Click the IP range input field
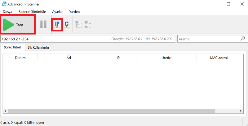 pyautogui.click(x=88, y=39)
